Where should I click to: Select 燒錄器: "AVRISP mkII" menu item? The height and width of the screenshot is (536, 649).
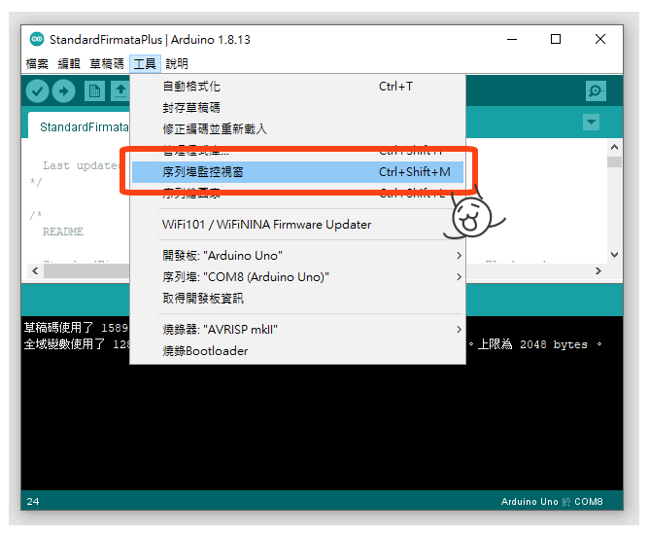point(297,329)
